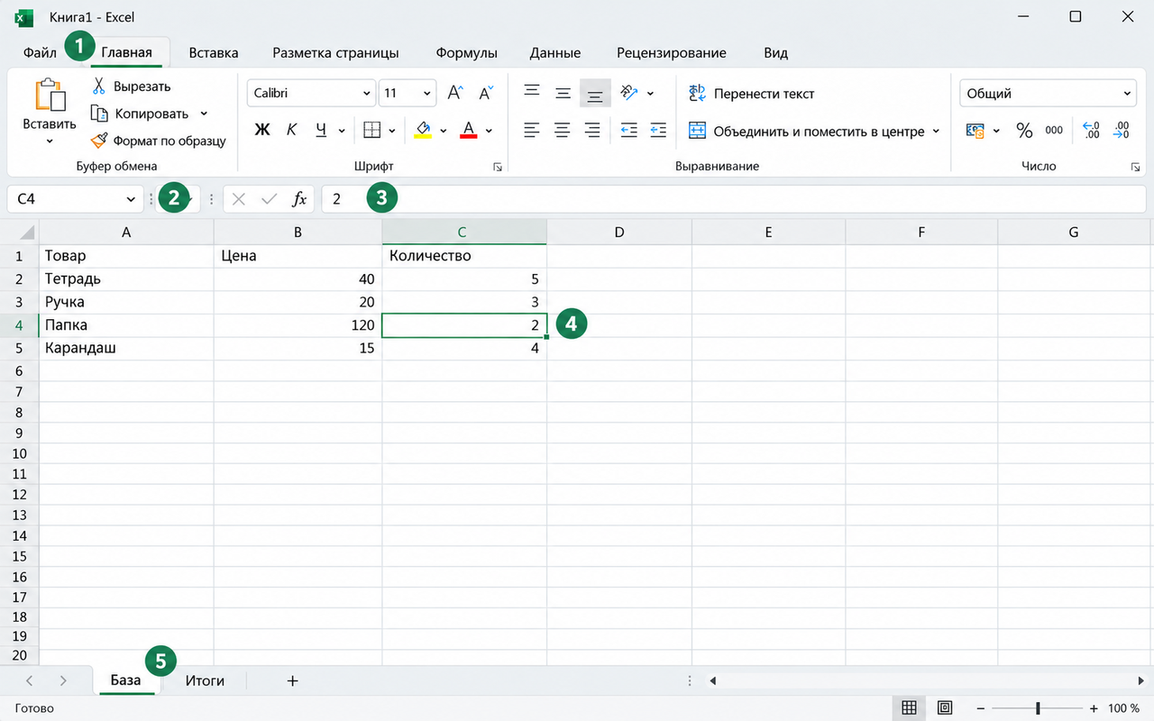Toggle Перенести текст wrap text
Image resolution: width=1154 pixels, height=721 pixels.
pos(752,93)
